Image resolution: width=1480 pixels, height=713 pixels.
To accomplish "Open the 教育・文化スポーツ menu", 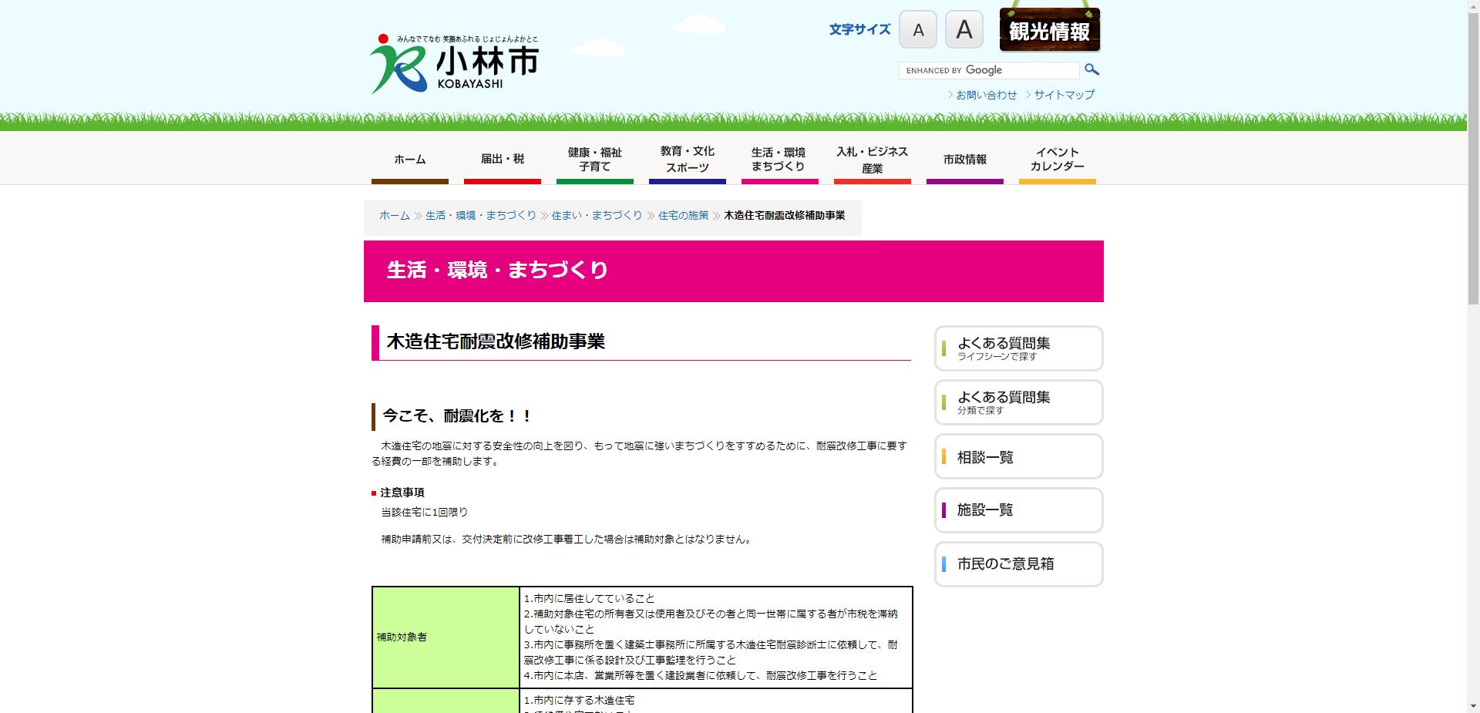I will 687,160.
